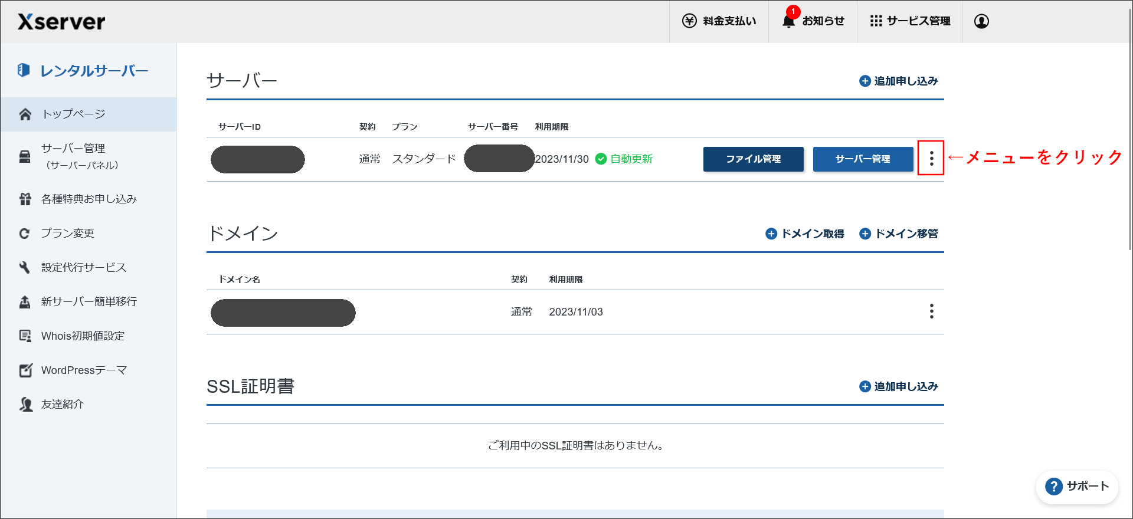Select トップページ in the sidebar
Screen dimensions: 1133x519
(x=89, y=114)
